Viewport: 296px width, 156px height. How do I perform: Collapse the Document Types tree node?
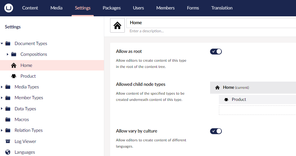[x=2, y=43]
